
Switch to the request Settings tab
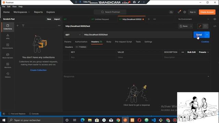point(148,42)
